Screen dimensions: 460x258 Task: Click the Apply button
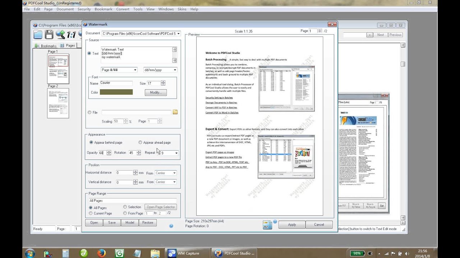(x=292, y=225)
